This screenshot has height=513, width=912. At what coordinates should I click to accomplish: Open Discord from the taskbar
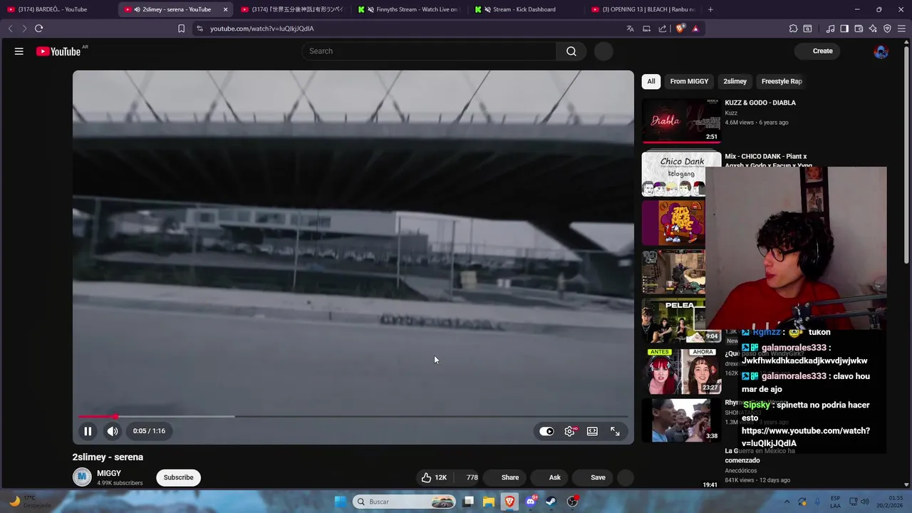point(530,502)
